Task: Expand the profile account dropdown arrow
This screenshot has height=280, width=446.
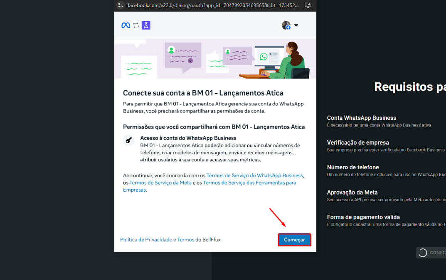Action: [296, 25]
